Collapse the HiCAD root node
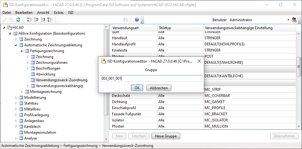The height and width of the screenshot is (149, 302). [x=4, y=28]
